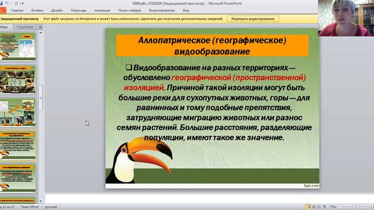Click the slide body text paragraph
Viewport: 374px width, 210px height.
click(x=214, y=103)
